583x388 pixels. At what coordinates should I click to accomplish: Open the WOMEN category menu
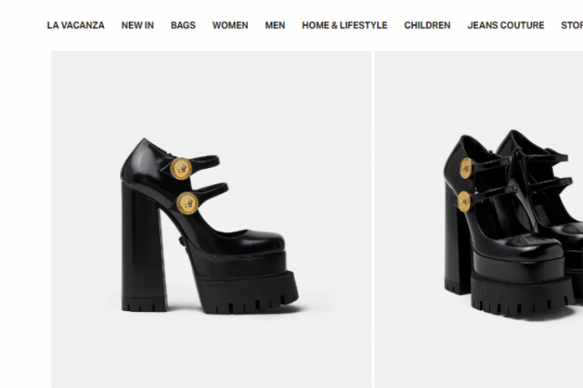point(230,25)
